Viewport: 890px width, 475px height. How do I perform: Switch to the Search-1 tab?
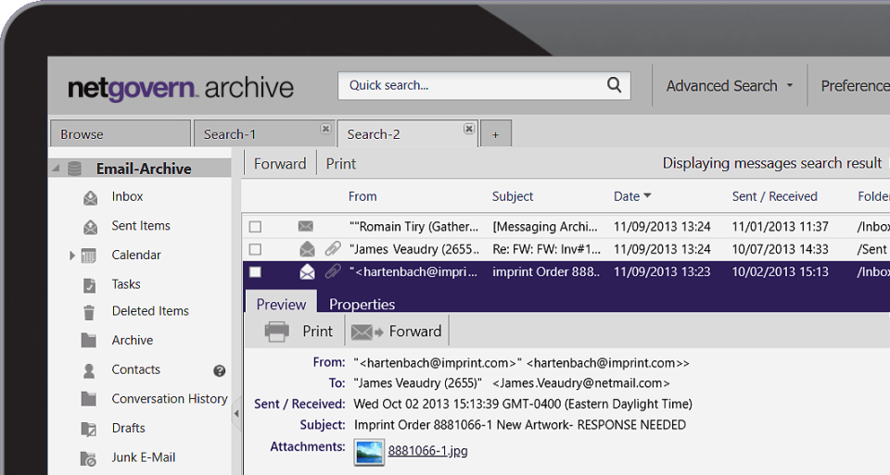coord(264,133)
